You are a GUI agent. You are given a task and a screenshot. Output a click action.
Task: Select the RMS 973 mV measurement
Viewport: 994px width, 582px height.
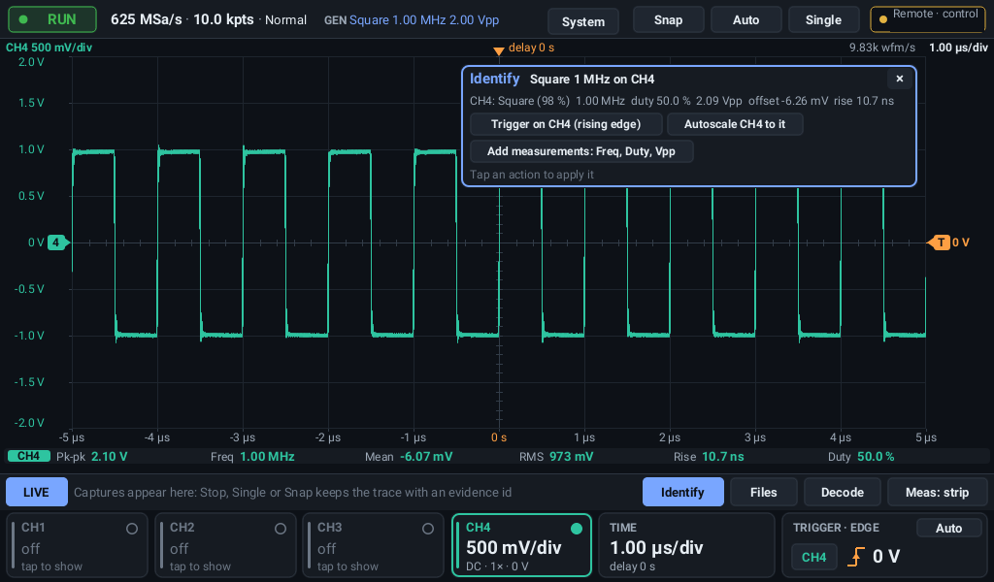point(556,457)
